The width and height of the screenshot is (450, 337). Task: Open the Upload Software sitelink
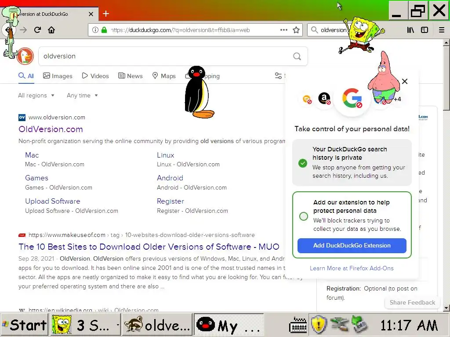[53, 201]
